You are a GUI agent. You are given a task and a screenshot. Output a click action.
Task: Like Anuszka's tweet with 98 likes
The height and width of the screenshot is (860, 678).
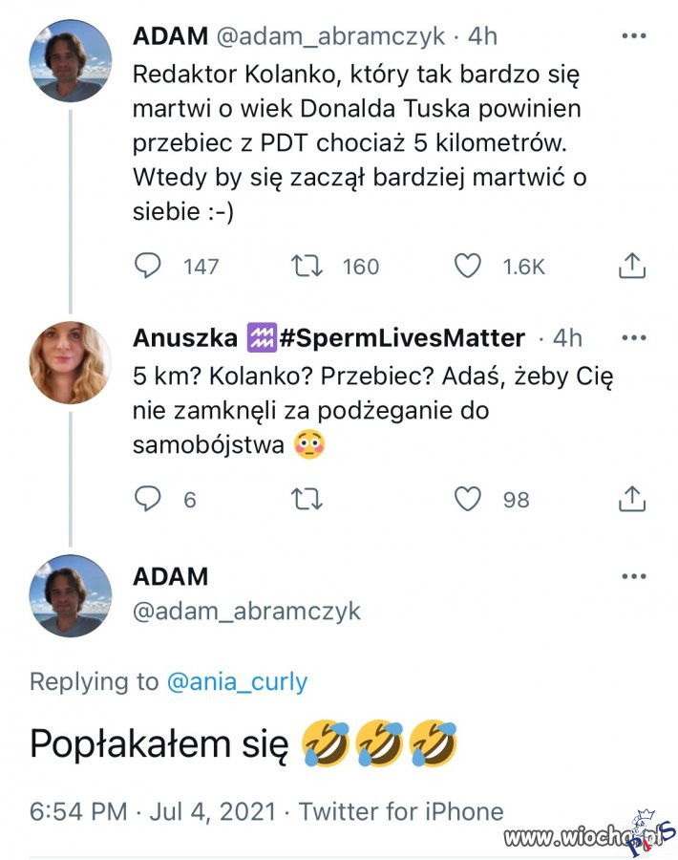pyautogui.click(x=467, y=499)
